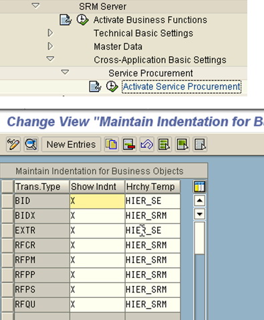Click the Deselect All icon in toolbar
This screenshot has width=264, height=320.
(200, 145)
